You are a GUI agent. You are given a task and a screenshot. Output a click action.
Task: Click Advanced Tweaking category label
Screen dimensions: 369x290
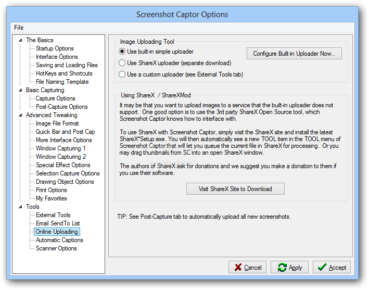52,115
